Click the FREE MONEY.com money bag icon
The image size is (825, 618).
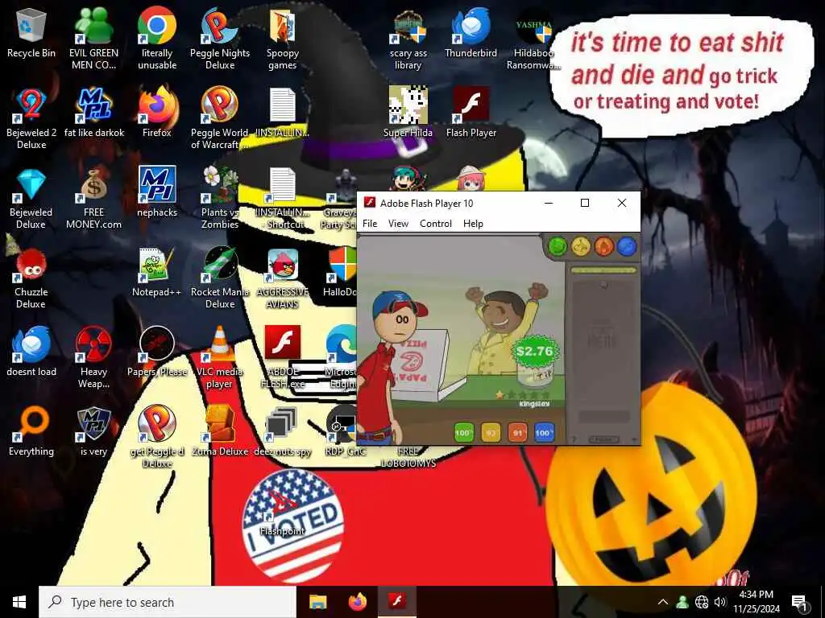(93, 198)
